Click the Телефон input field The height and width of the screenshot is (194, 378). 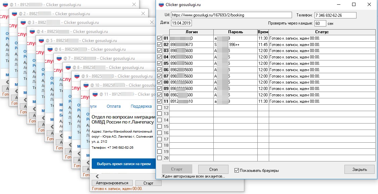[x=335, y=15]
